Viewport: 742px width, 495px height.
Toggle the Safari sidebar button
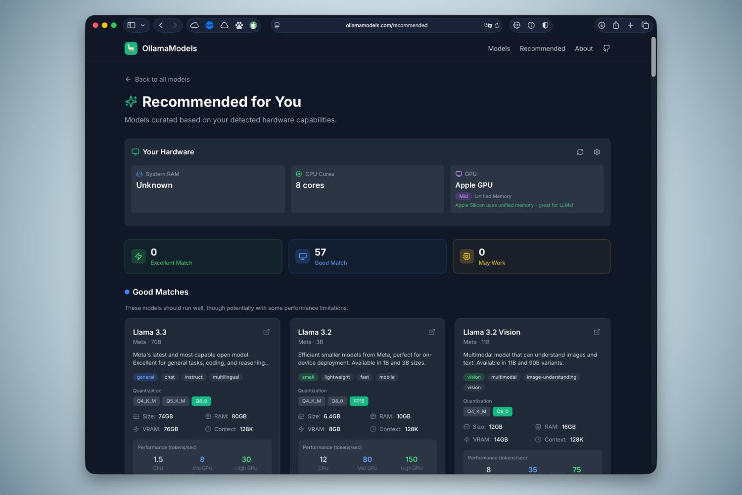[x=131, y=25]
